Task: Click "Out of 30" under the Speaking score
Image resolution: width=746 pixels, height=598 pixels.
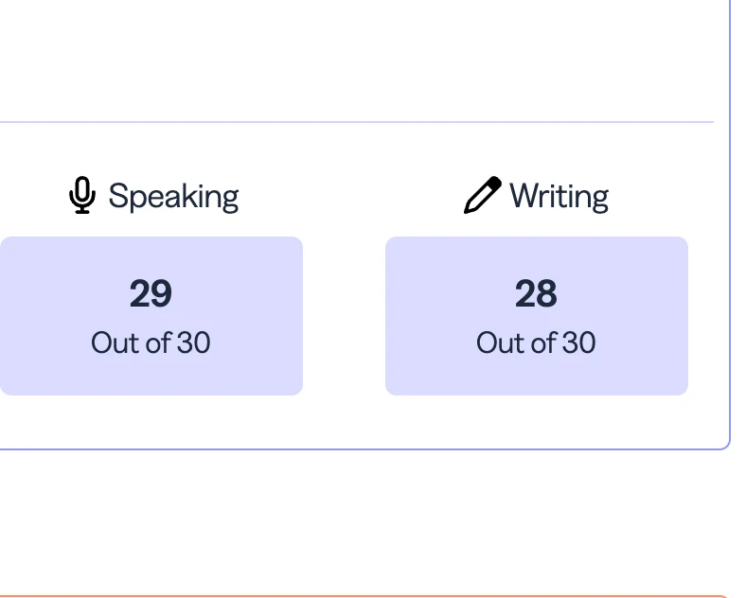Action: tap(151, 343)
